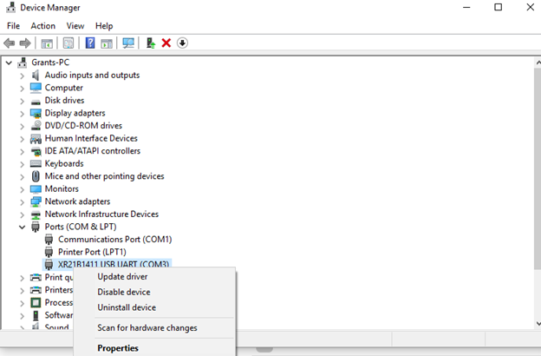Viewport: 541px width, 356px height.
Task: Click Scan for hardware changes monitor icon
Action: [x=128, y=43]
